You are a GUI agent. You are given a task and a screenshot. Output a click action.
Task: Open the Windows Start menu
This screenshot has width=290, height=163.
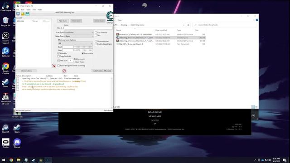click(x=4, y=160)
